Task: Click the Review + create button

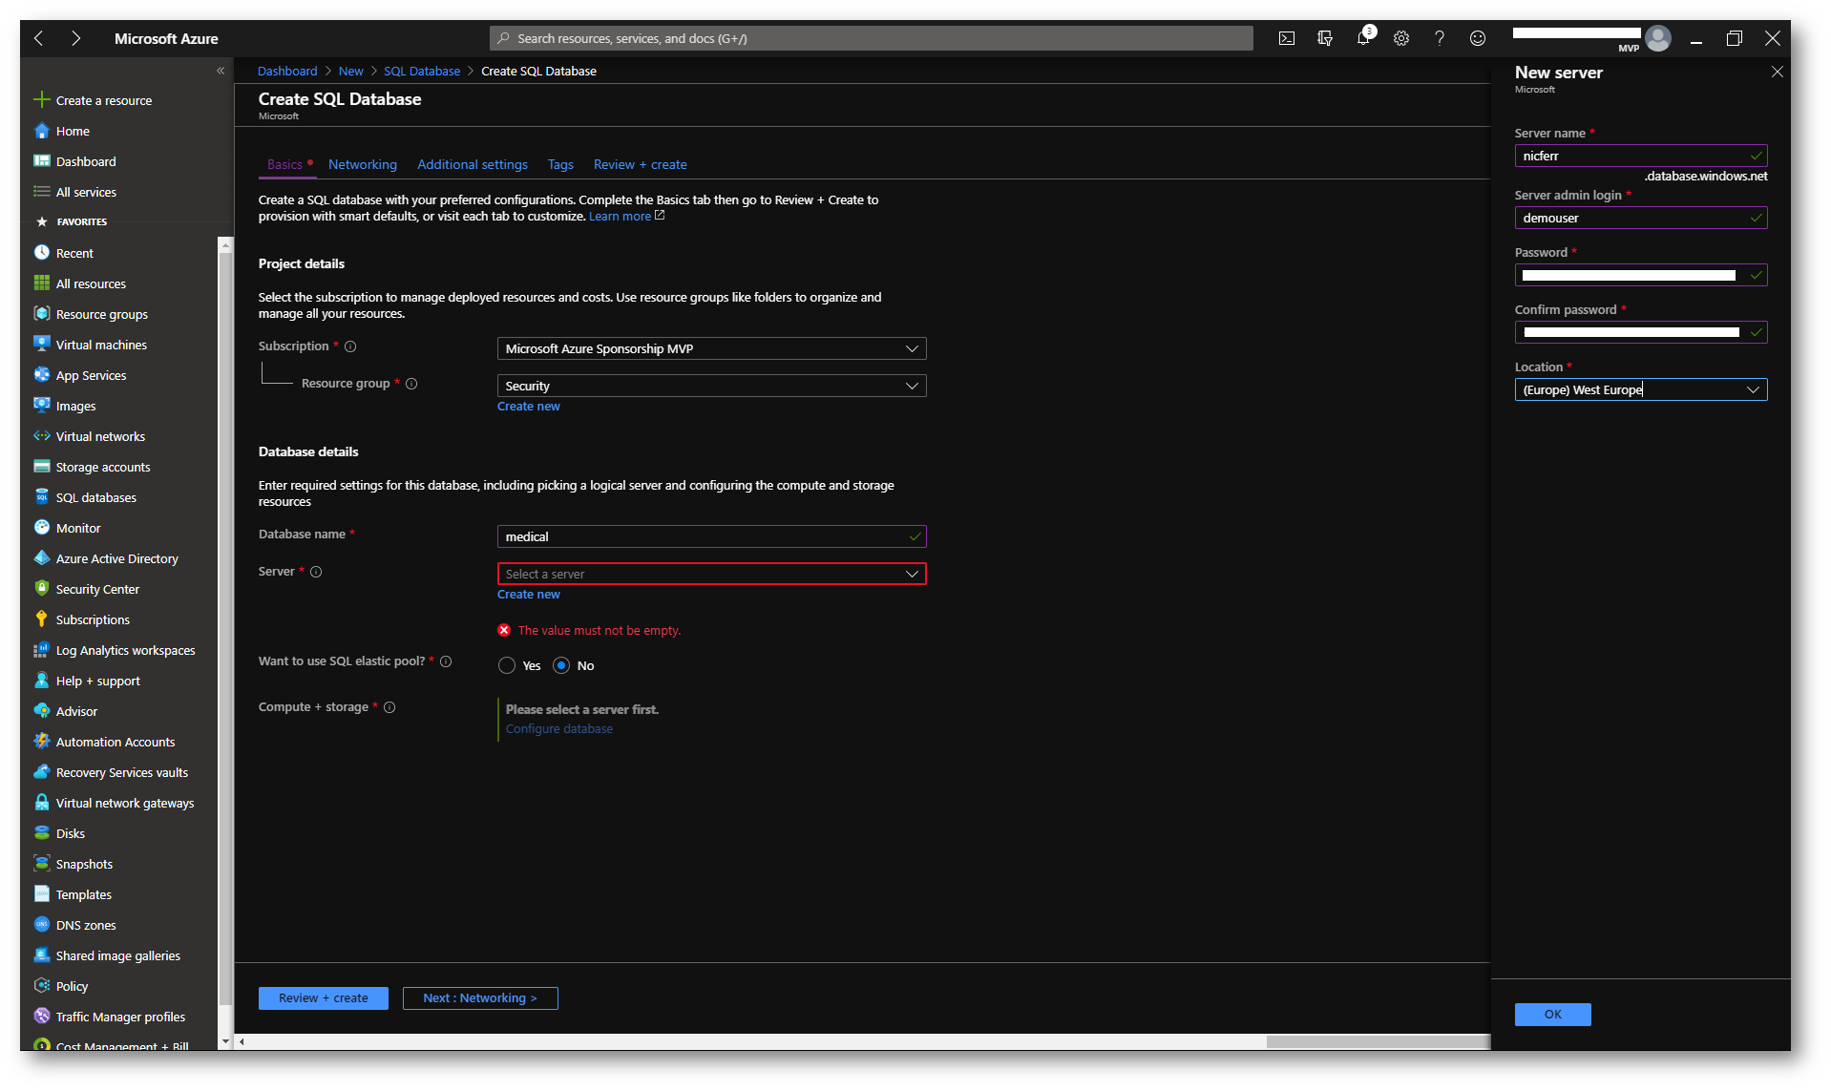Action: tap(323, 997)
